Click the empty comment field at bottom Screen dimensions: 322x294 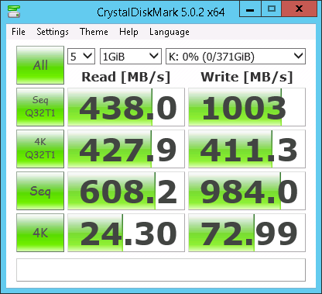[x=161, y=270]
